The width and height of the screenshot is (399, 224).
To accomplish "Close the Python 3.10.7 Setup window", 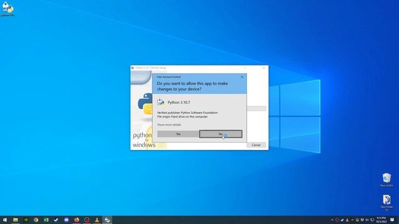I will coord(264,68).
